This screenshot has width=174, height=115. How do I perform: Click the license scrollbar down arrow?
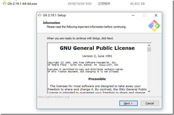coord(149,91)
